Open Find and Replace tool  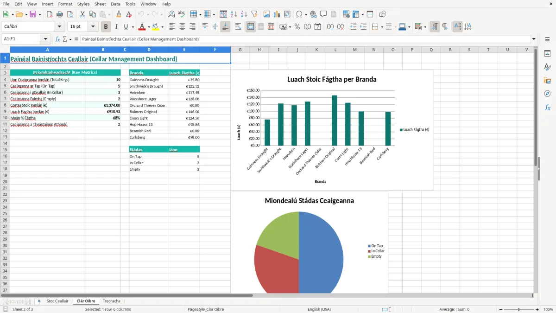[171, 14]
